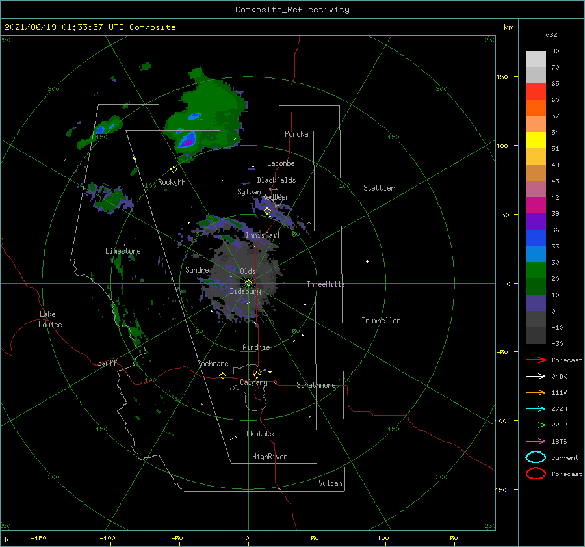This screenshot has height=547, width=585.
Task: Click the HighRiver city label
Action: pyautogui.click(x=270, y=457)
